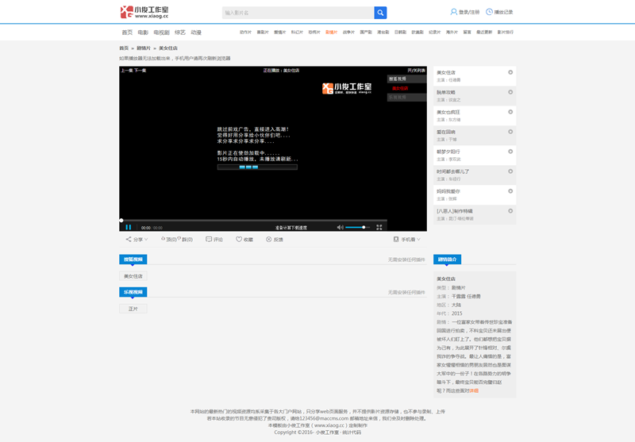Click play circle icon beside 美女住店
The width and height of the screenshot is (635, 442).
[510, 72]
